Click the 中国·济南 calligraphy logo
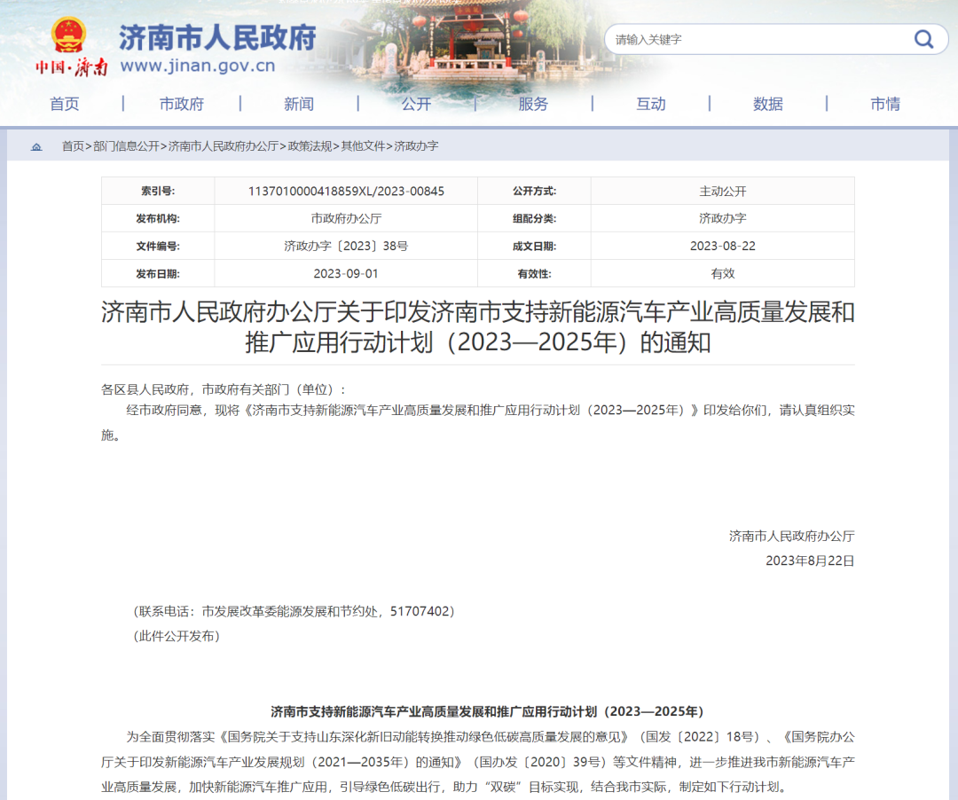Image resolution: width=958 pixels, height=800 pixels. tap(72, 67)
